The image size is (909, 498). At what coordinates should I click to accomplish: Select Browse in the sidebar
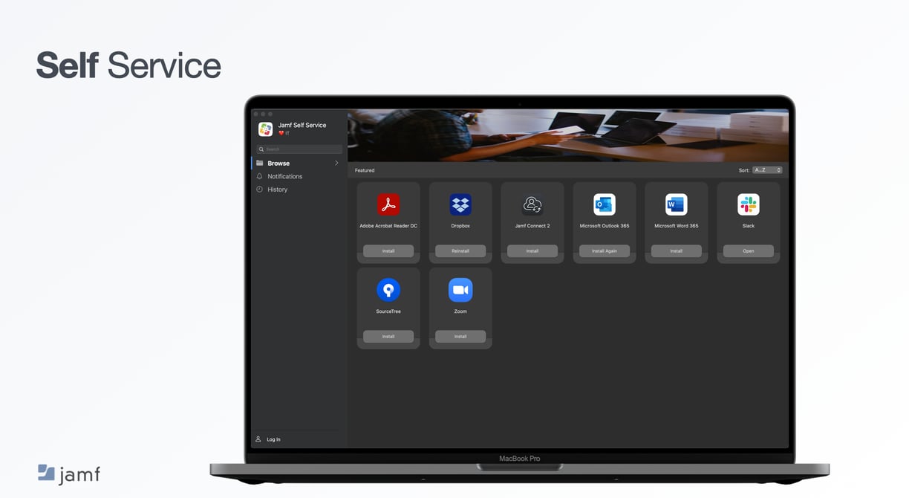pos(298,164)
